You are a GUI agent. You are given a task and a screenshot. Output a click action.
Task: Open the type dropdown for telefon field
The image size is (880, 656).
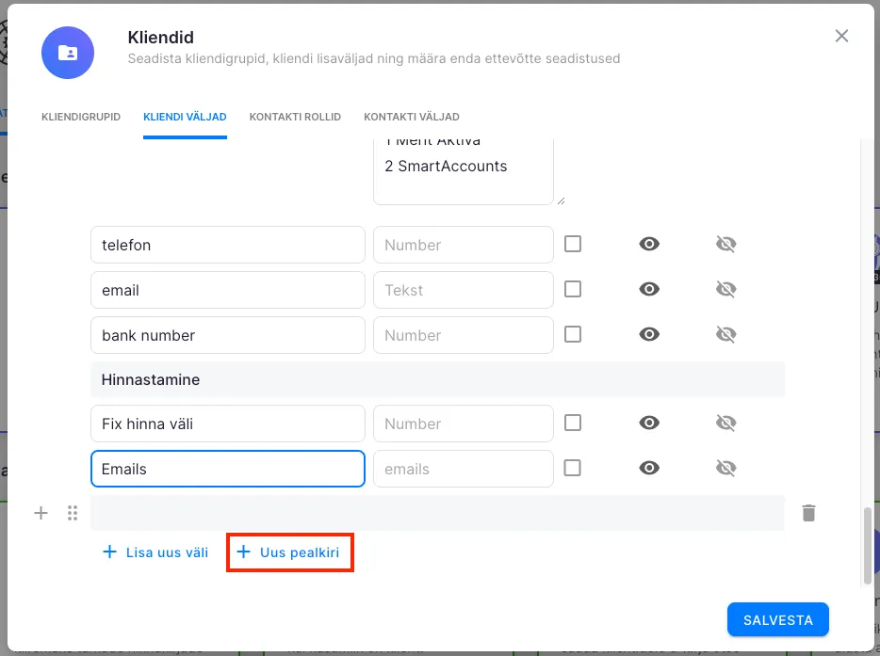tap(463, 245)
